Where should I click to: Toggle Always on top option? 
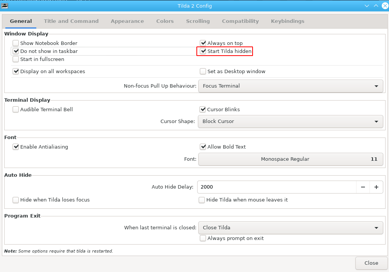tap(203, 43)
